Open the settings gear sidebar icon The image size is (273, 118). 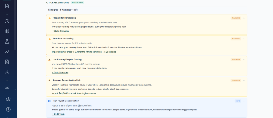click(x=8, y=99)
